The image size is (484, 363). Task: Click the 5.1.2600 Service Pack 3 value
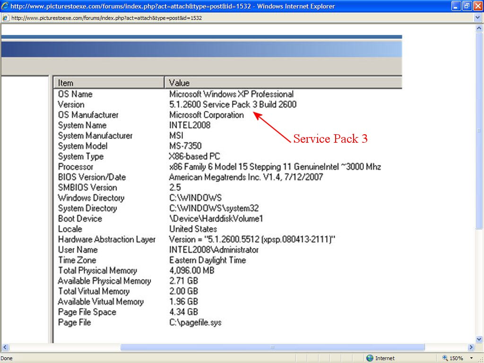233,104
